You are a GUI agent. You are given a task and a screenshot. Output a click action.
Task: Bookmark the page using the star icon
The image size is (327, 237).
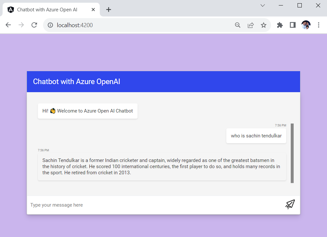264,25
